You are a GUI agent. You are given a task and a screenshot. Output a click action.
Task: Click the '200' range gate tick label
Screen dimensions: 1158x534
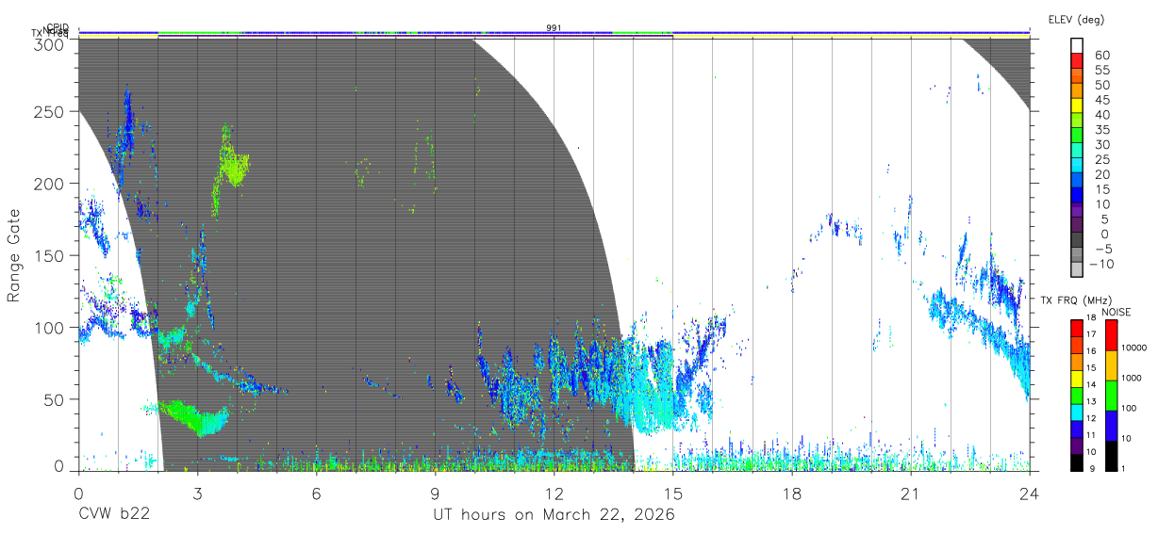pos(50,184)
